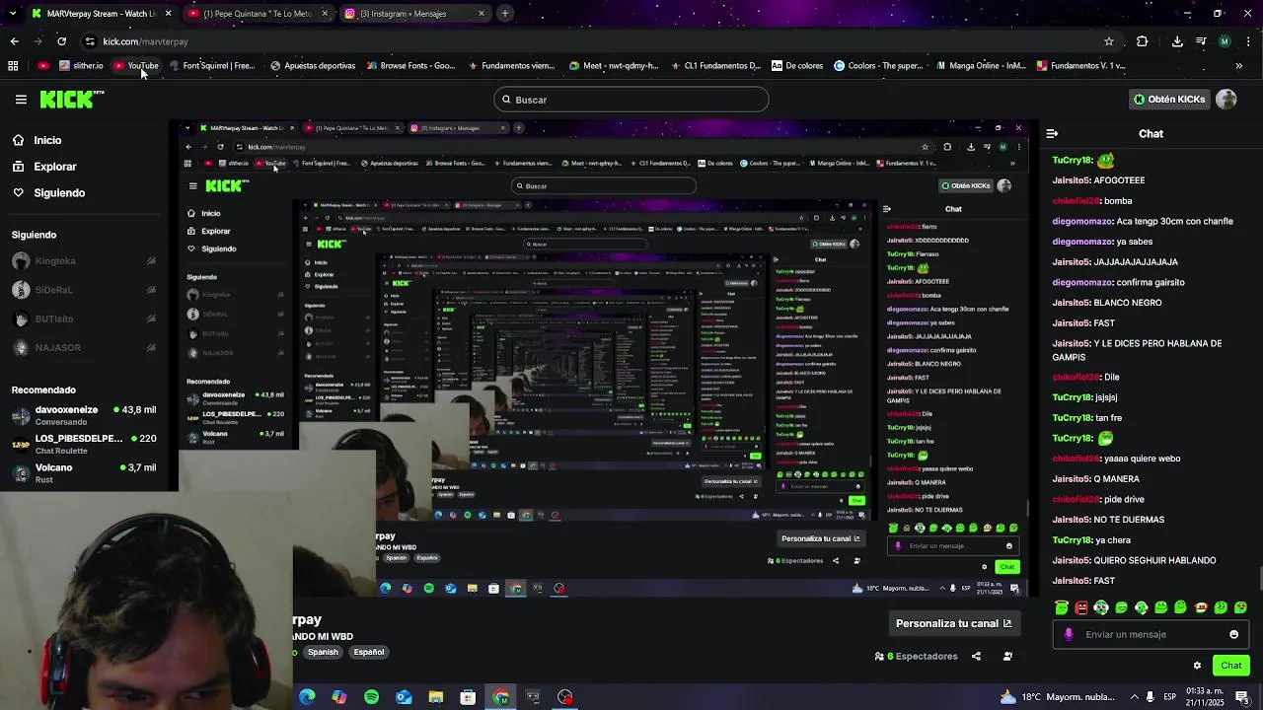Open BUTIsito followed channel
Viewport: 1263px width, 710px height.
[x=83, y=319]
